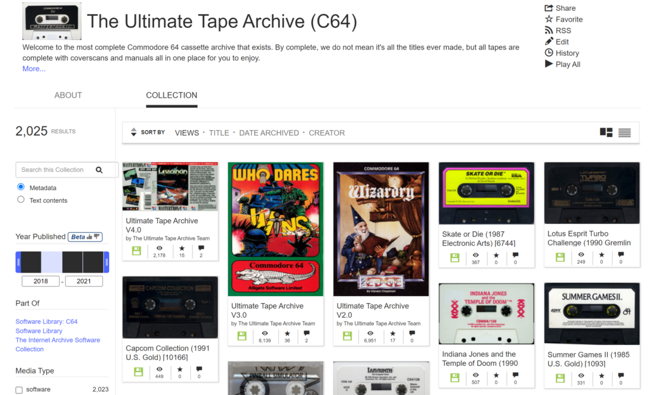The height and width of the screenshot is (395, 649).
Task: Expand description with More... link
Action: pyautogui.click(x=34, y=68)
